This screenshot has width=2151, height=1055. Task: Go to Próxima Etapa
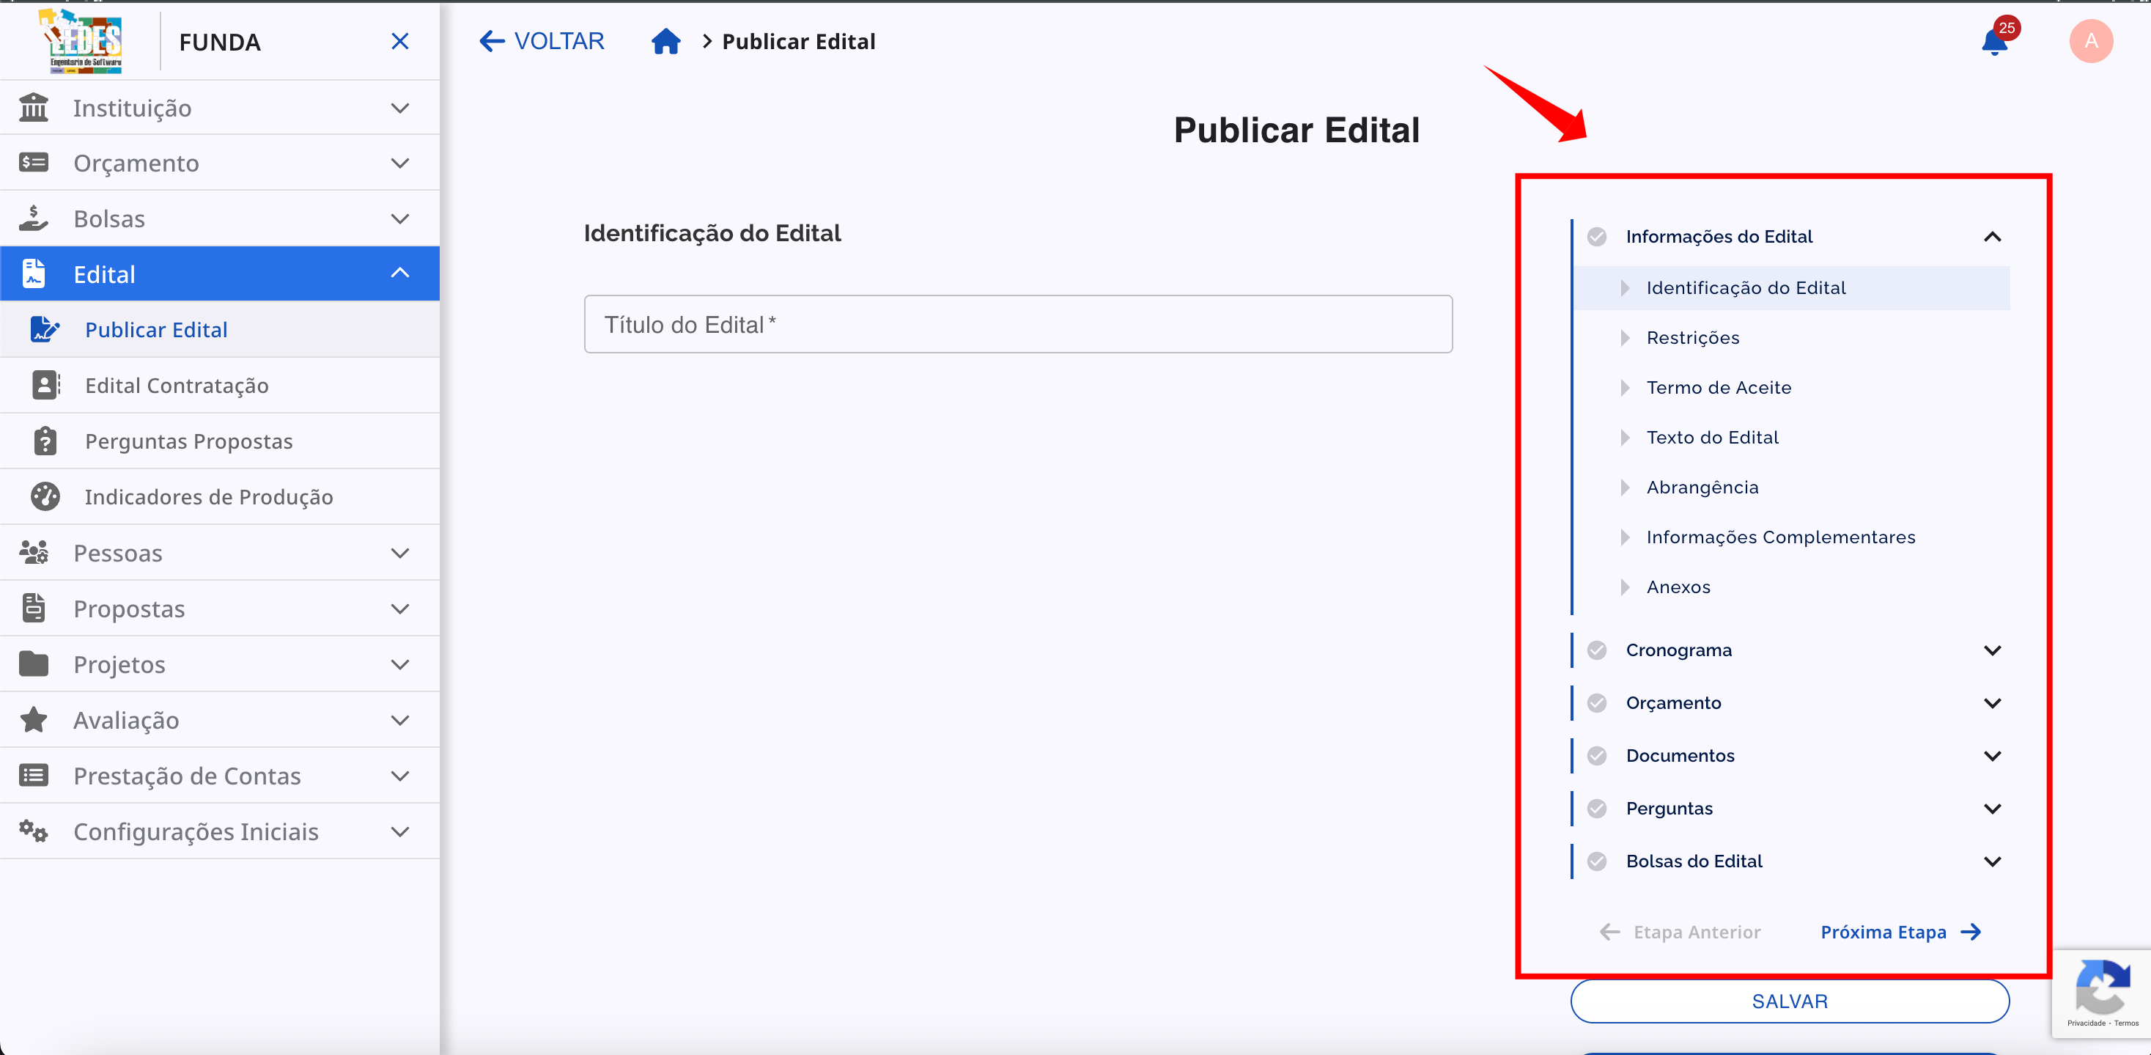[1900, 931]
